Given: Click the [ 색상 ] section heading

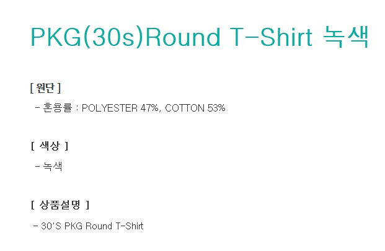Looking at the screenshot, I should coord(50,146).
